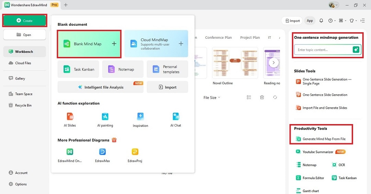
Task: Open the Workbench section
Action: 25,51
